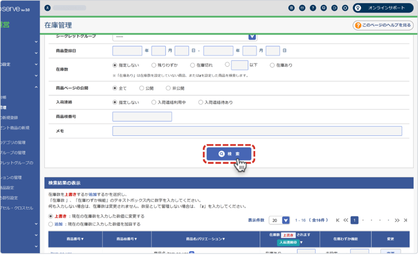Click the logout icon in top bar
Image resolution: width=418 pixels, height=255 pixels.
[x=334, y=8]
